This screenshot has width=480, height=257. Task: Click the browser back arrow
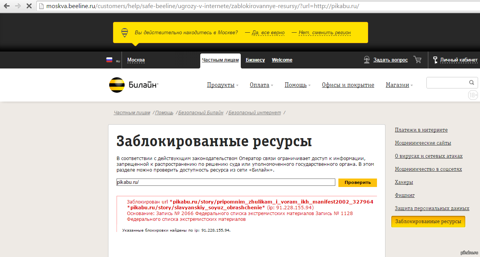(7, 6)
